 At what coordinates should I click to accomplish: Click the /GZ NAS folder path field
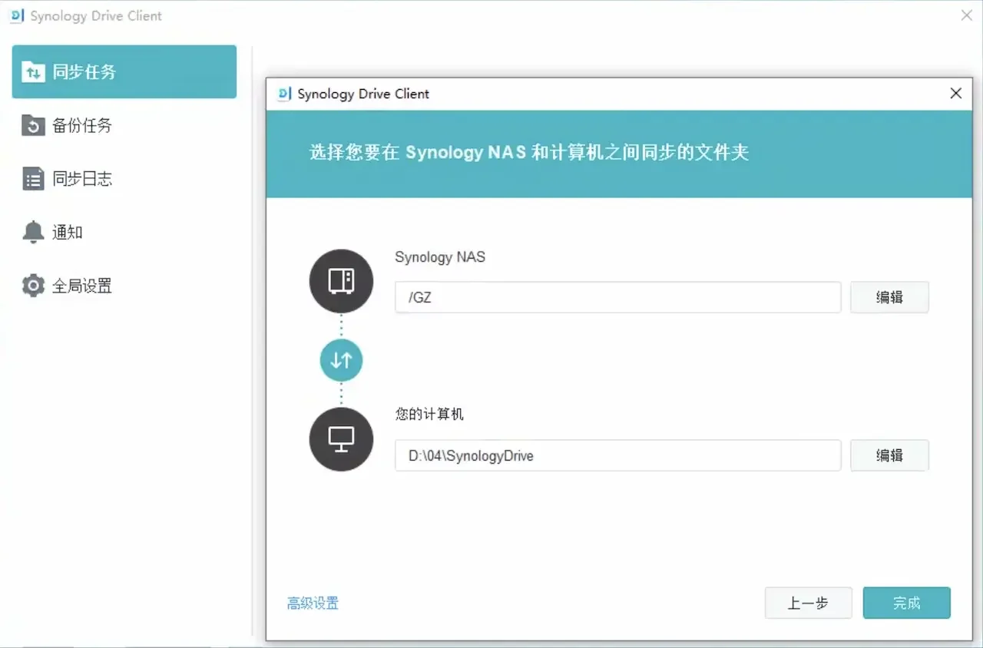point(618,297)
